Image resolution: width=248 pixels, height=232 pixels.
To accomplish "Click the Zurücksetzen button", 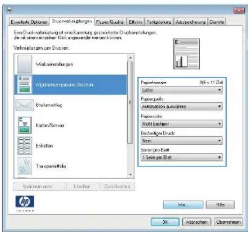I will (117, 187).
